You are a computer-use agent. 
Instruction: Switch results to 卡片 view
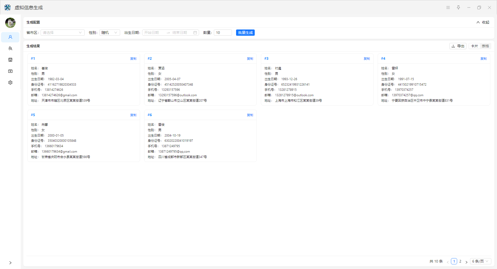(474, 46)
